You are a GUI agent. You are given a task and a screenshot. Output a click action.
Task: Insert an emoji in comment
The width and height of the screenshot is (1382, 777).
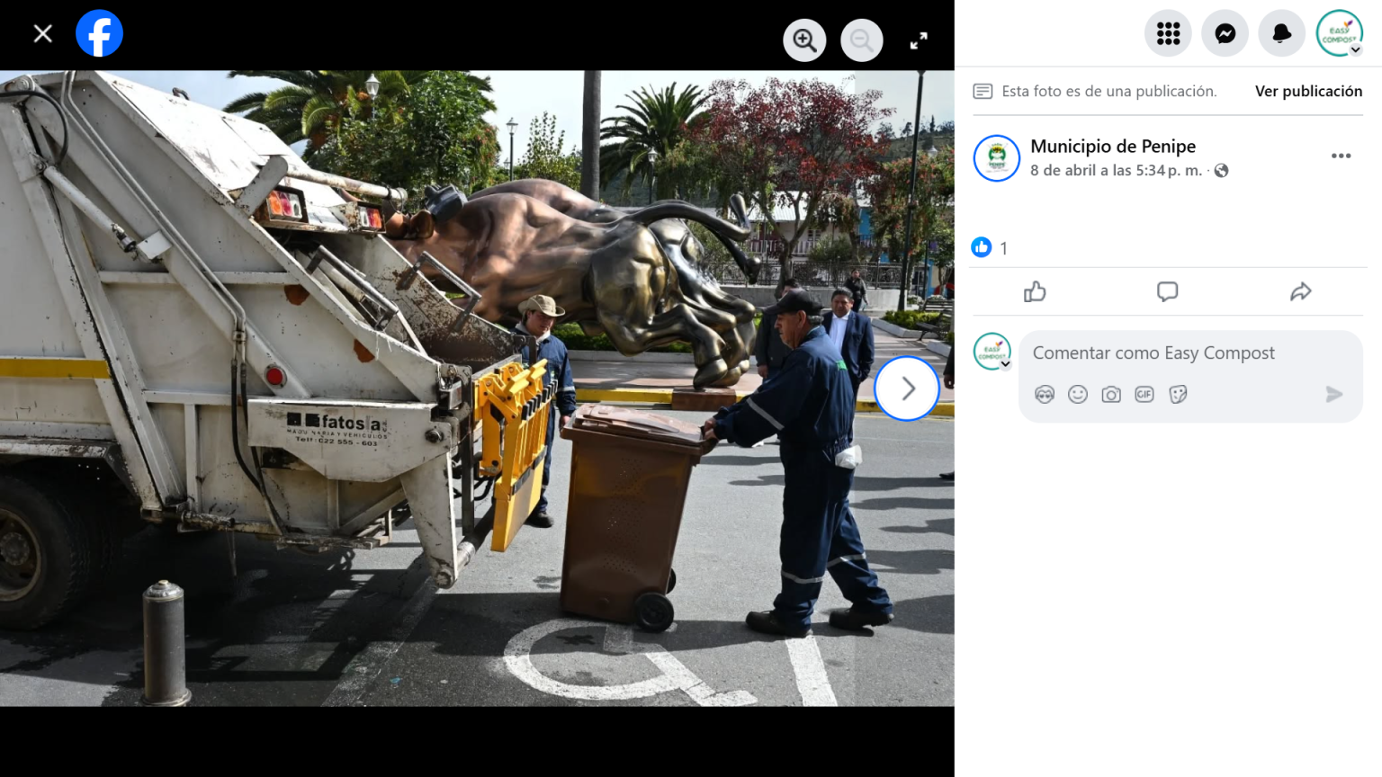tap(1077, 394)
